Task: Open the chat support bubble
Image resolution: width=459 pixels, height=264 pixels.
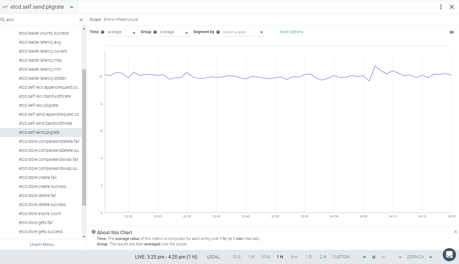Action: click(449, 255)
